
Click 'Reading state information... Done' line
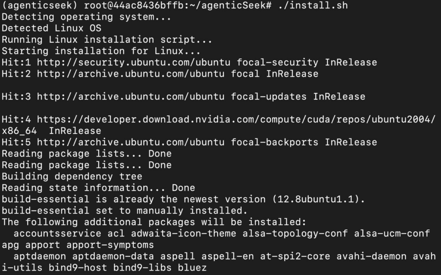coord(98,188)
